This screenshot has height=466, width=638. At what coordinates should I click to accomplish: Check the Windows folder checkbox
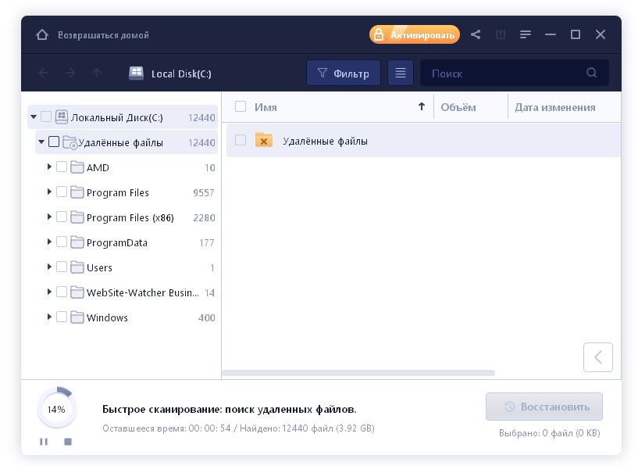pos(62,317)
